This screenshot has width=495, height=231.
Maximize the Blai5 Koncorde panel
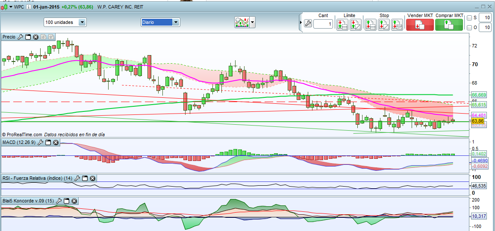pos(67,201)
